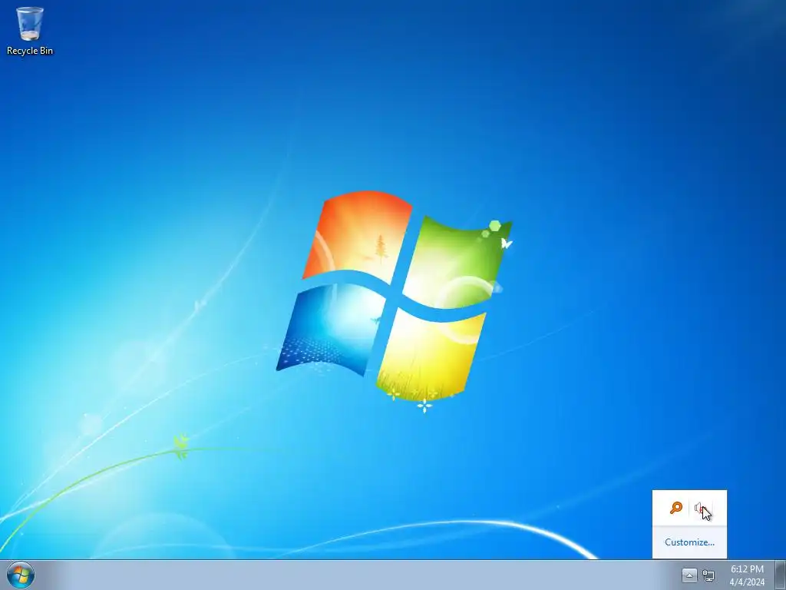Open Customize... notification icons link
786x590 pixels.
point(689,542)
